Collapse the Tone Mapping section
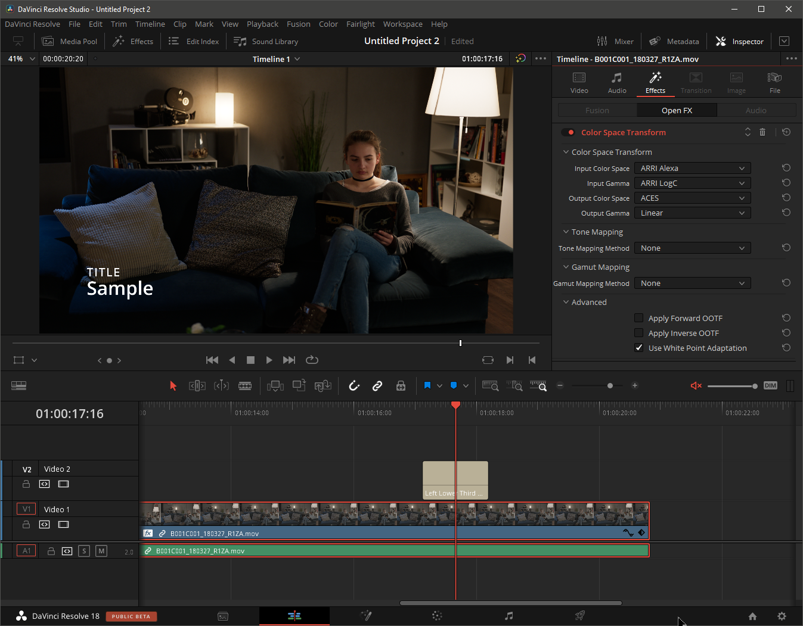803x626 pixels. pyautogui.click(x=566, y=232)
